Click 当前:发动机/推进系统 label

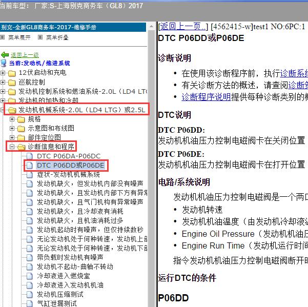point(39,63)
